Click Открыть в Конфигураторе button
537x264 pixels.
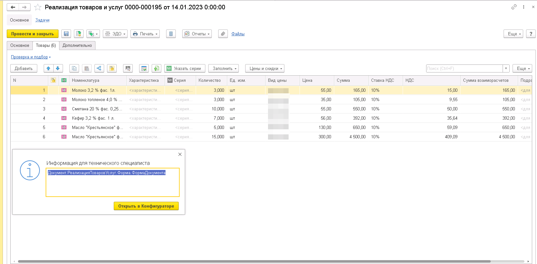146,206
